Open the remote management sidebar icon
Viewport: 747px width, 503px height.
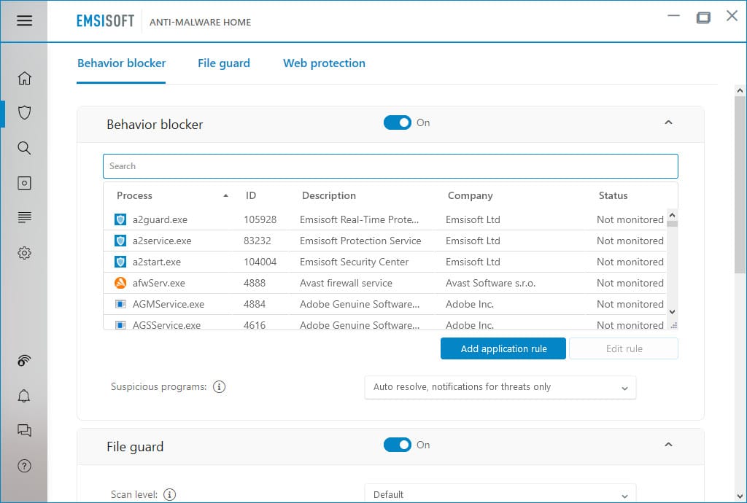24,361
